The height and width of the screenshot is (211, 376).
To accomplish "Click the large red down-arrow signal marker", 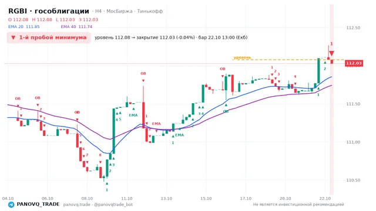I will (331, 53).
